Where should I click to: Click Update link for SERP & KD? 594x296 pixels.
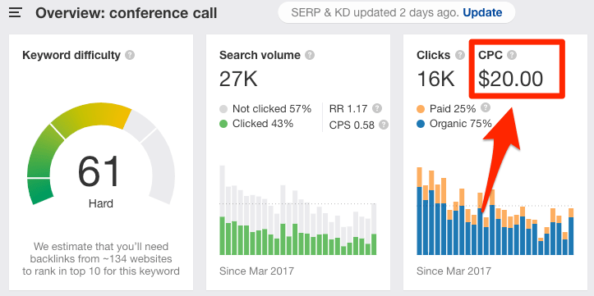tap(482, 13)
